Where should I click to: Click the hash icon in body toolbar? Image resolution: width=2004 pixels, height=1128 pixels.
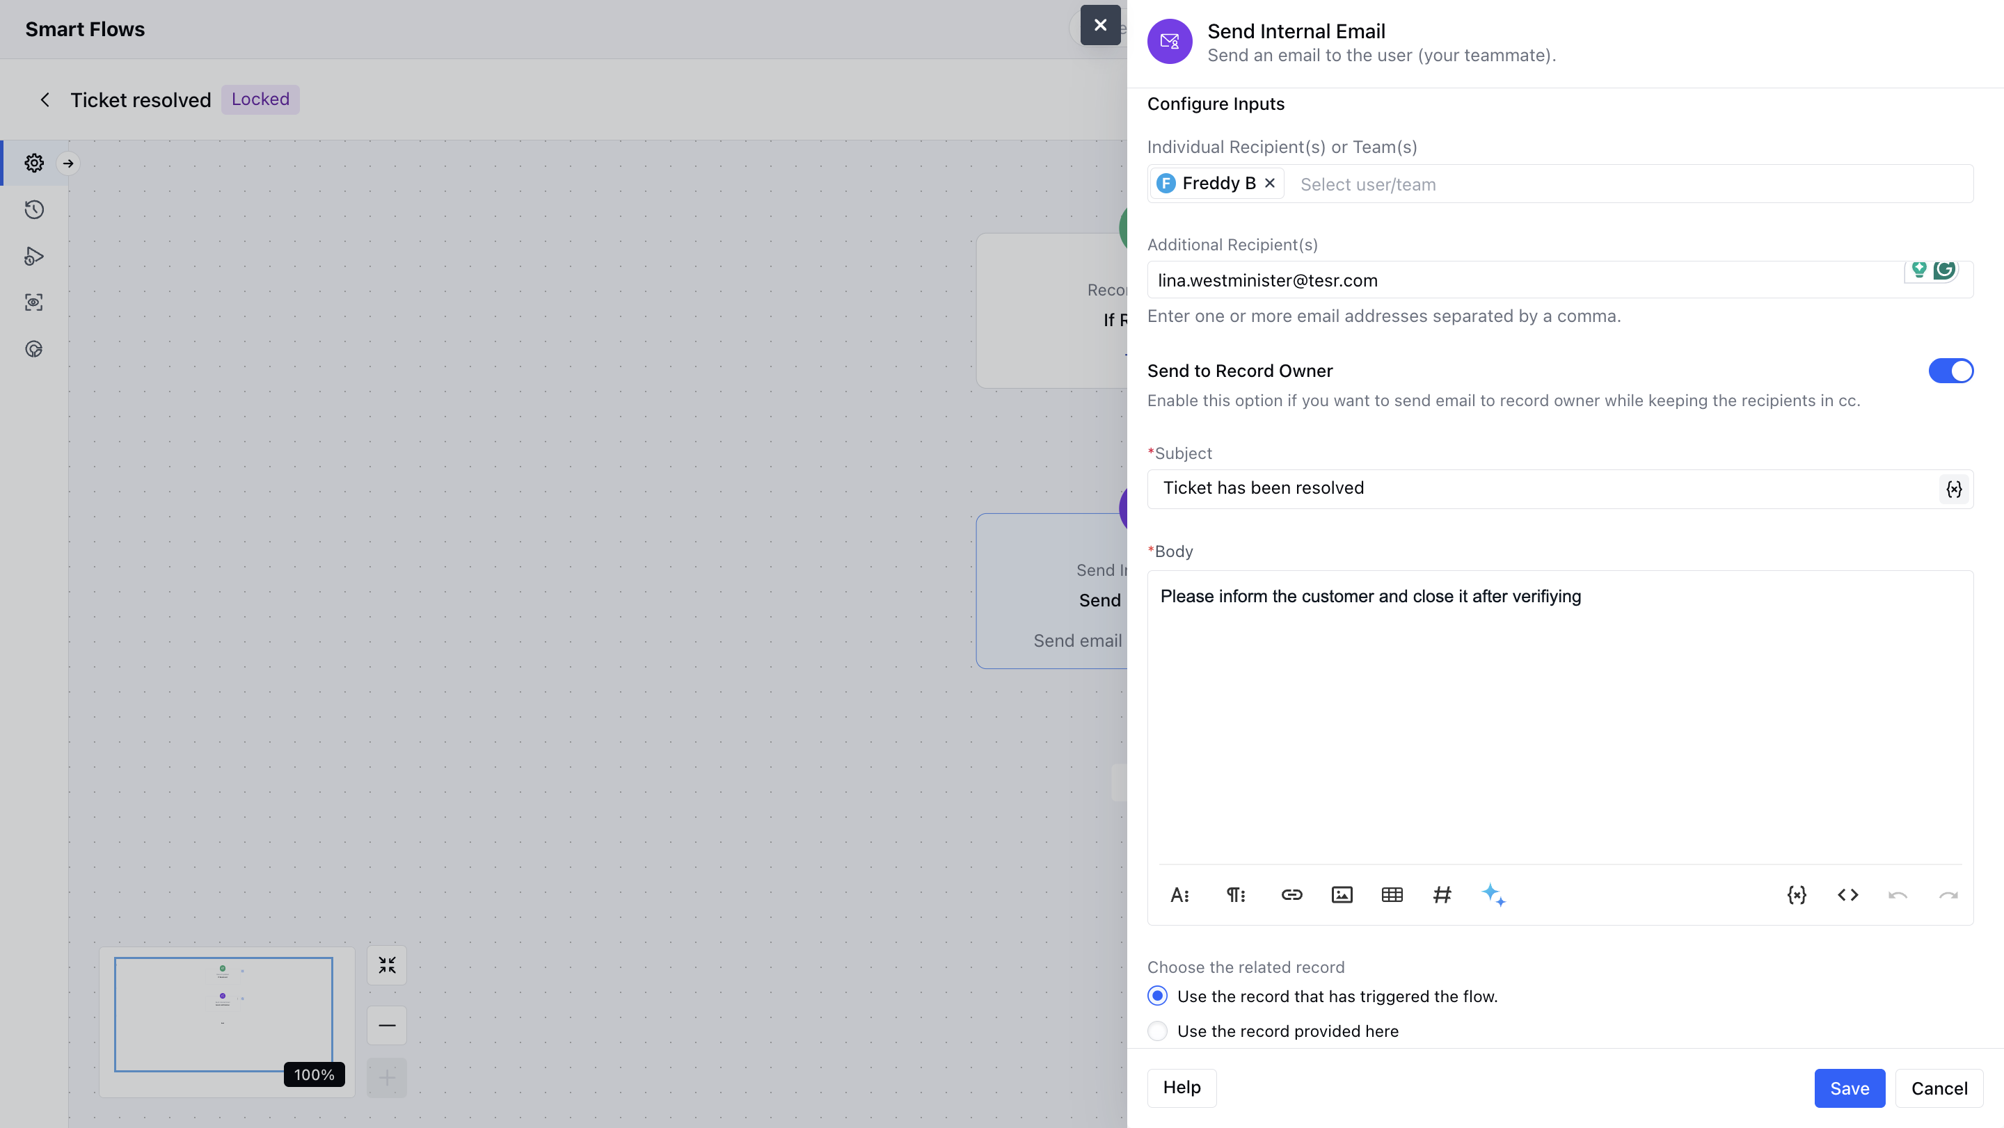[x=1442, y=895]
